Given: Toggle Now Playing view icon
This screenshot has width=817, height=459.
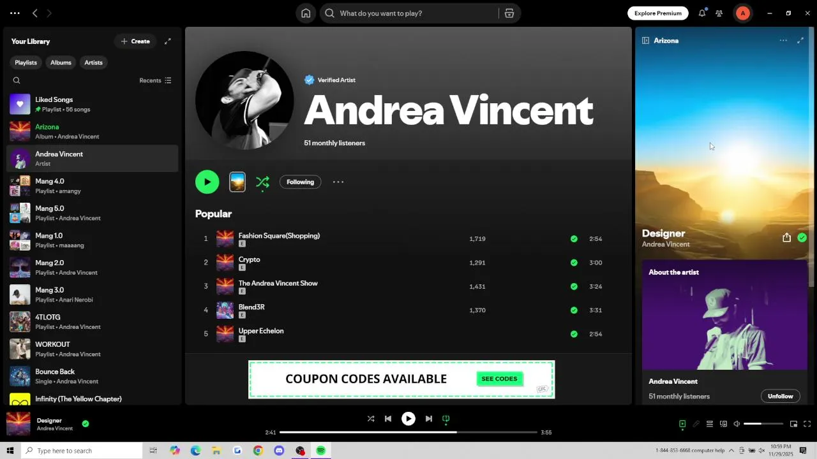Looking at the screenshot, I should click(x=682, y=424).
